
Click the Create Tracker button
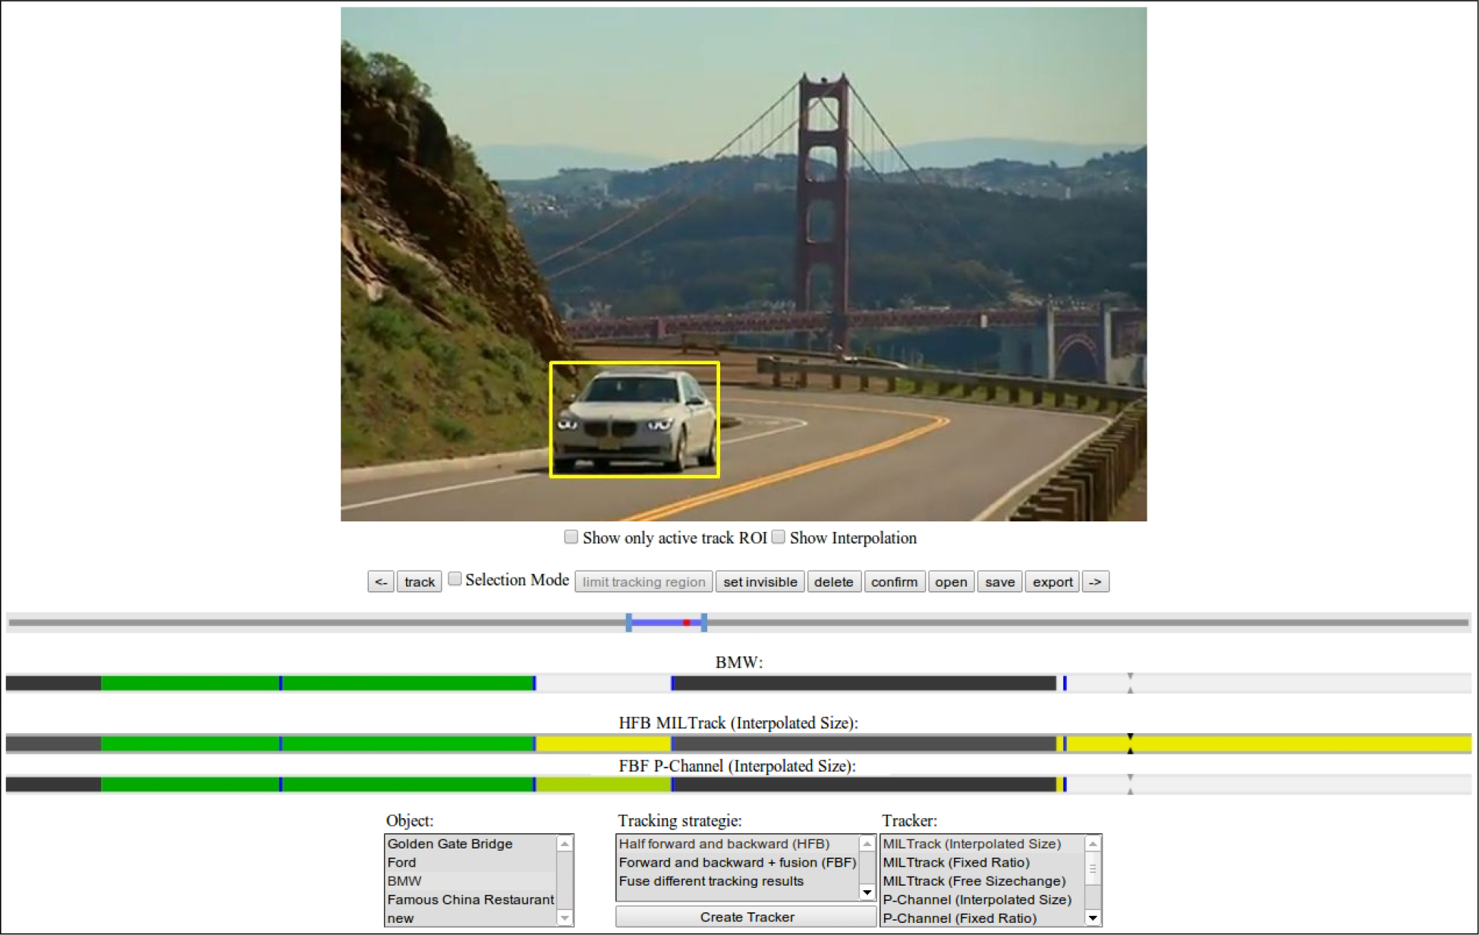[x=747, y=918]
